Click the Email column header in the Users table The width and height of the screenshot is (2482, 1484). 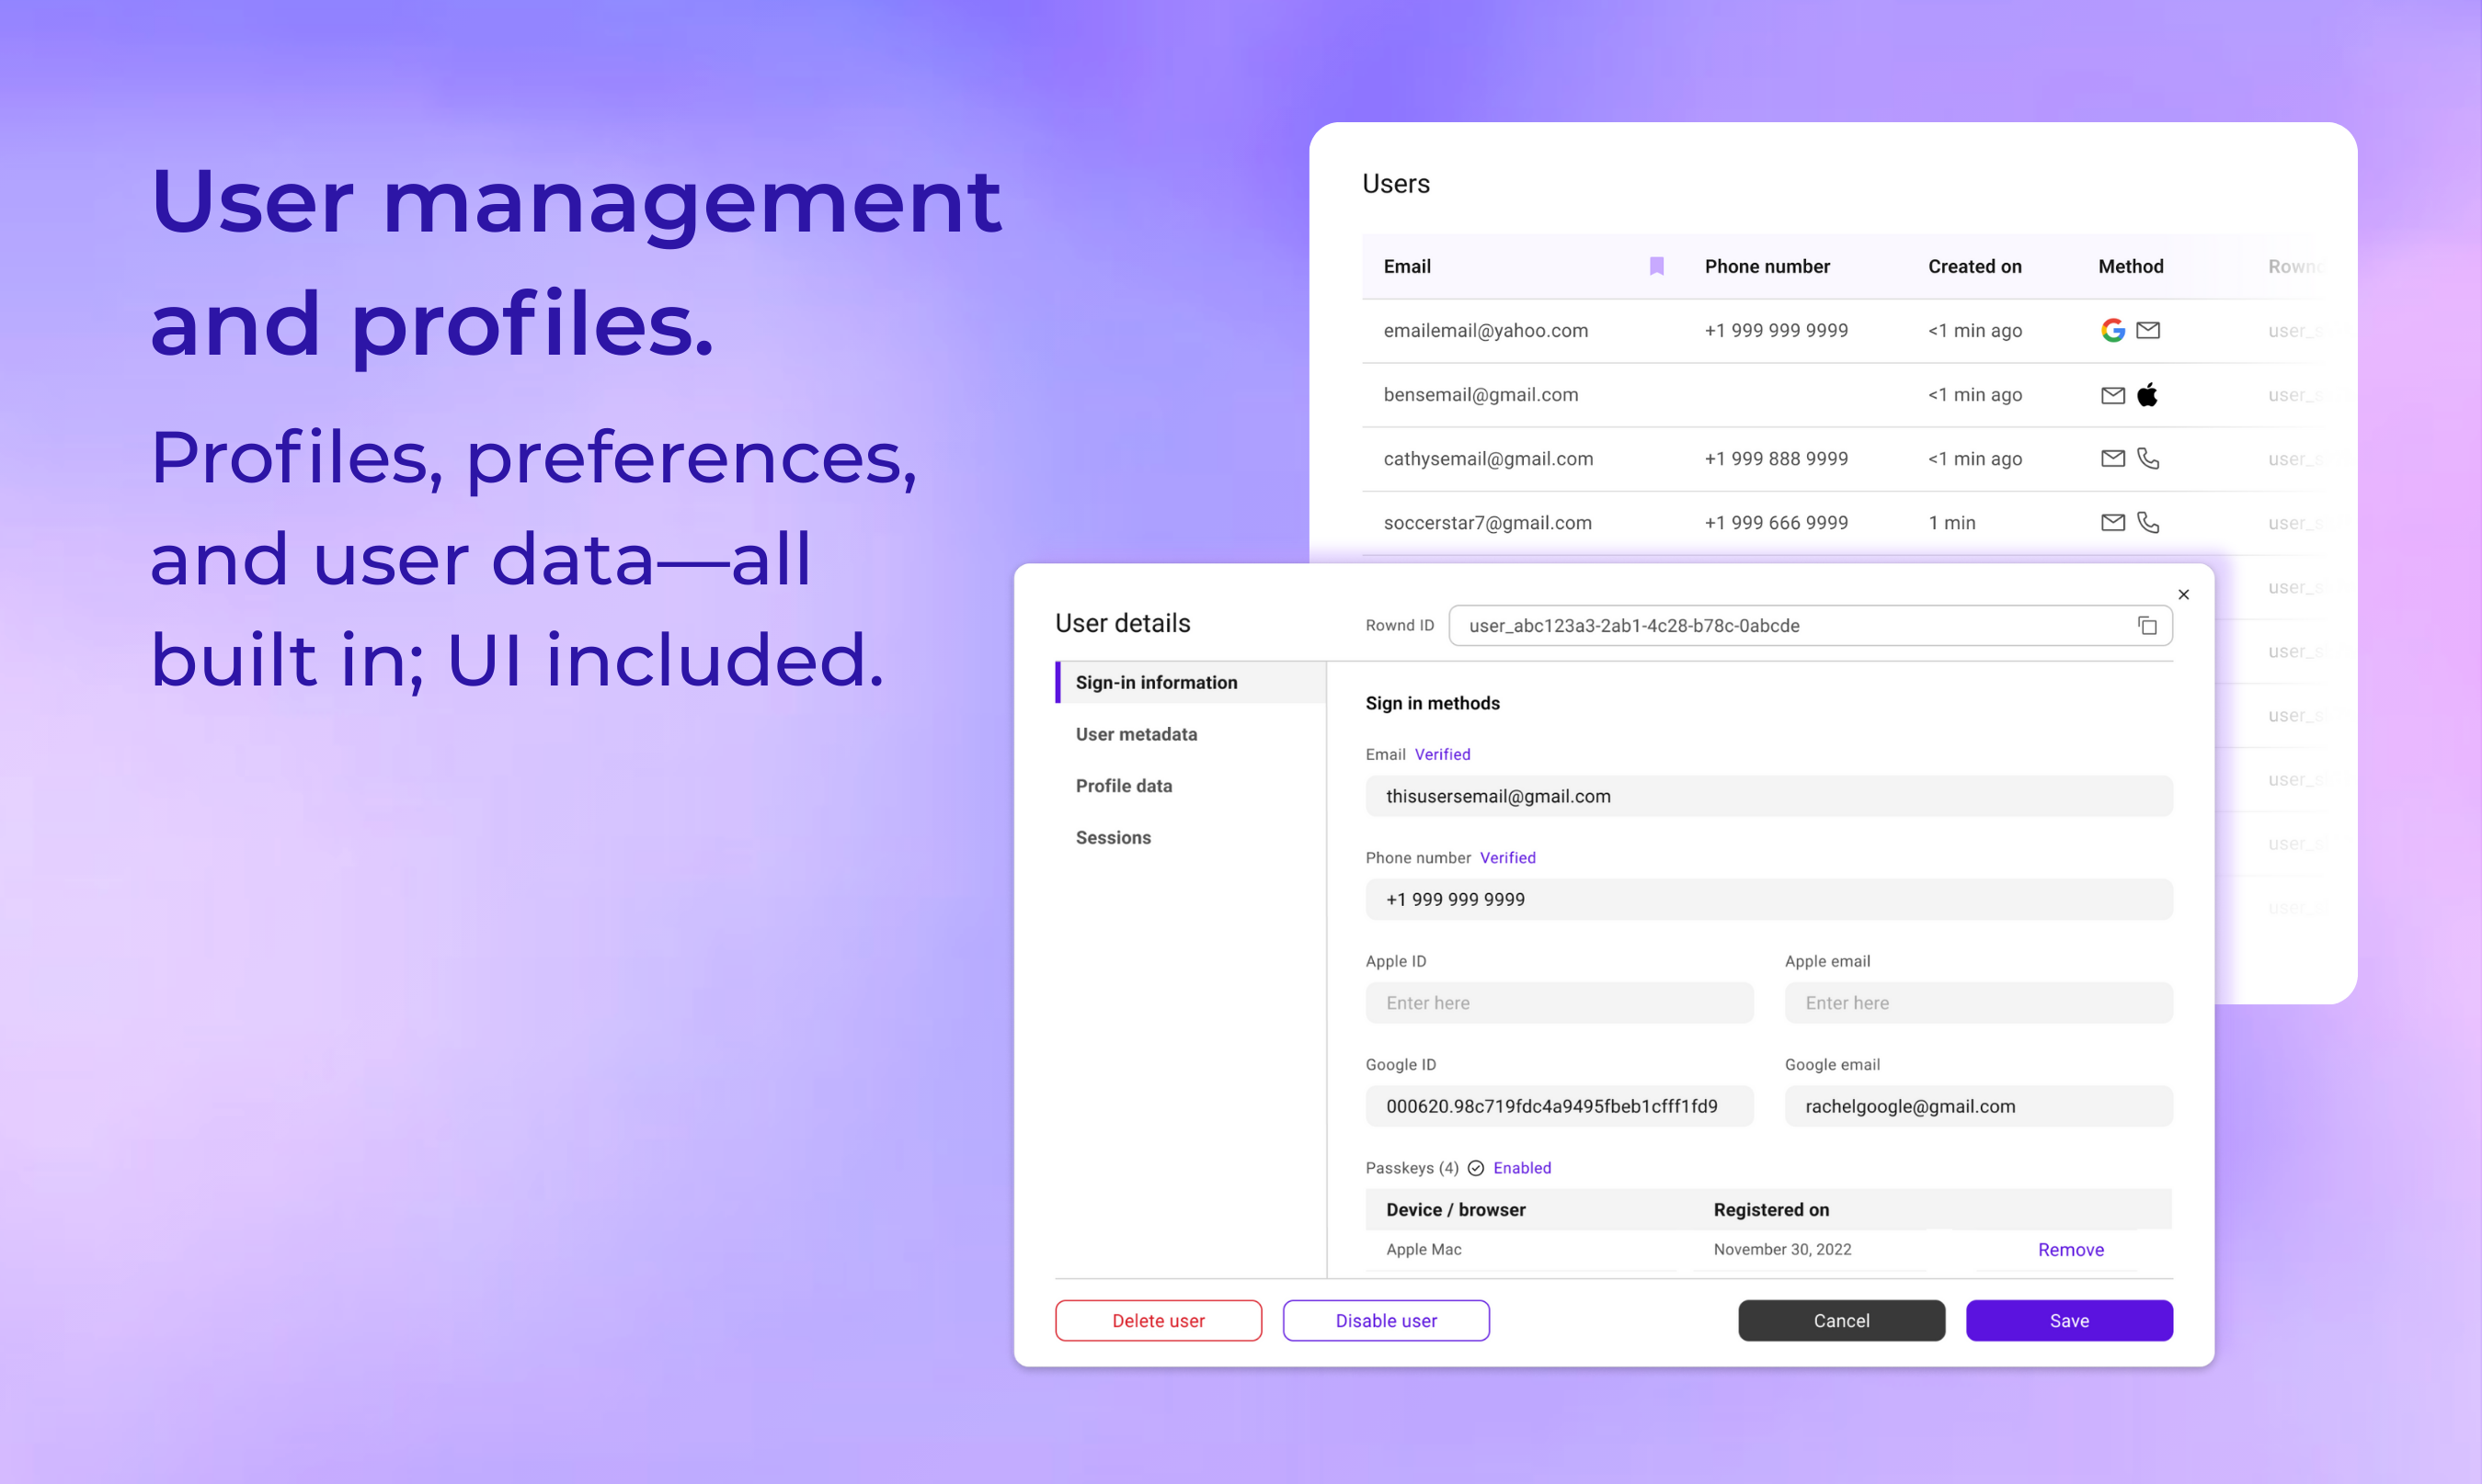[x=1406, y=266]
